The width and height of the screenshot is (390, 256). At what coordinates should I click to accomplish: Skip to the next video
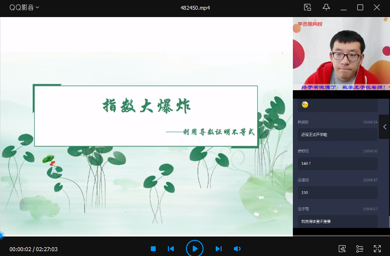(x=219, y=249)
